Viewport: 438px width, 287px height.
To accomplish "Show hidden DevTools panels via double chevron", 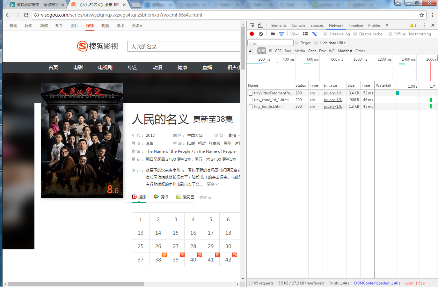I will (387, 25).
